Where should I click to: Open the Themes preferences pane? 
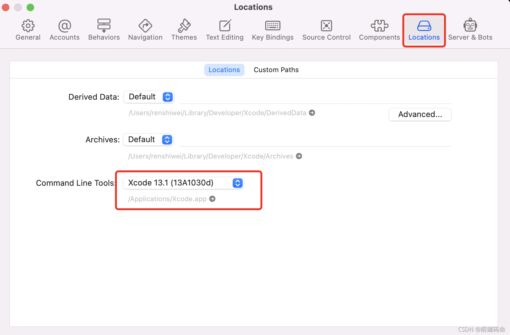point(184,30)
